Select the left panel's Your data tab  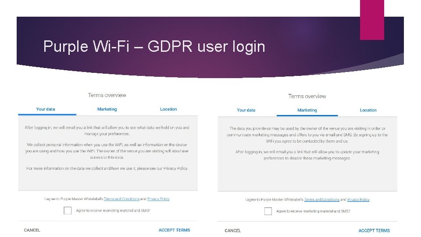pos(46,109)
